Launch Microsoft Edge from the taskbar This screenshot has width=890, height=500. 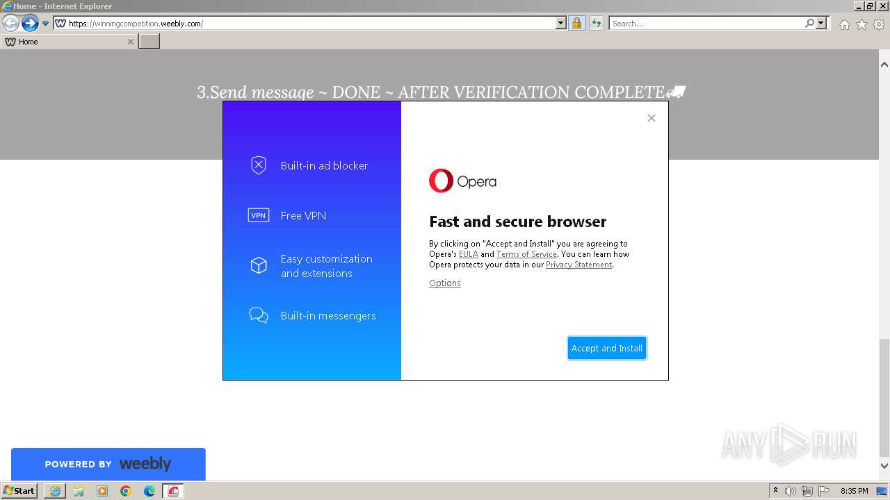click(x=149, y=491)
